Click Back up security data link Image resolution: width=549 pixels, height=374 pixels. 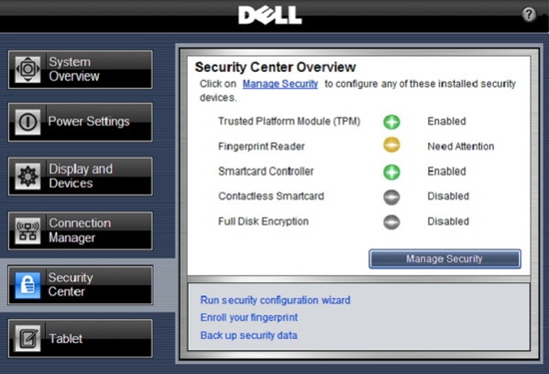tap(249, 335)
